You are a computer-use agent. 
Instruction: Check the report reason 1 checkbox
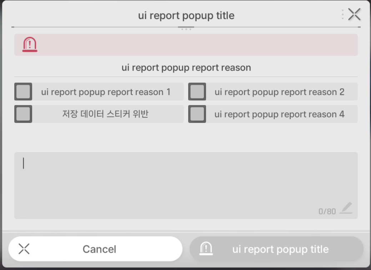pos(23,92)
